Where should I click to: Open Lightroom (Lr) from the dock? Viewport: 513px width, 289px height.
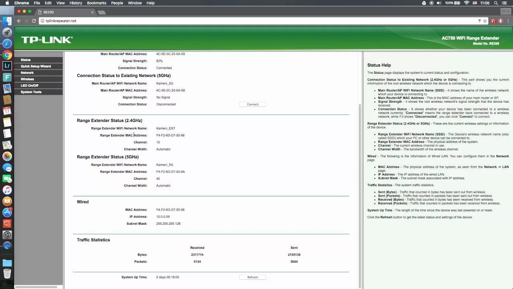point(7,66)
